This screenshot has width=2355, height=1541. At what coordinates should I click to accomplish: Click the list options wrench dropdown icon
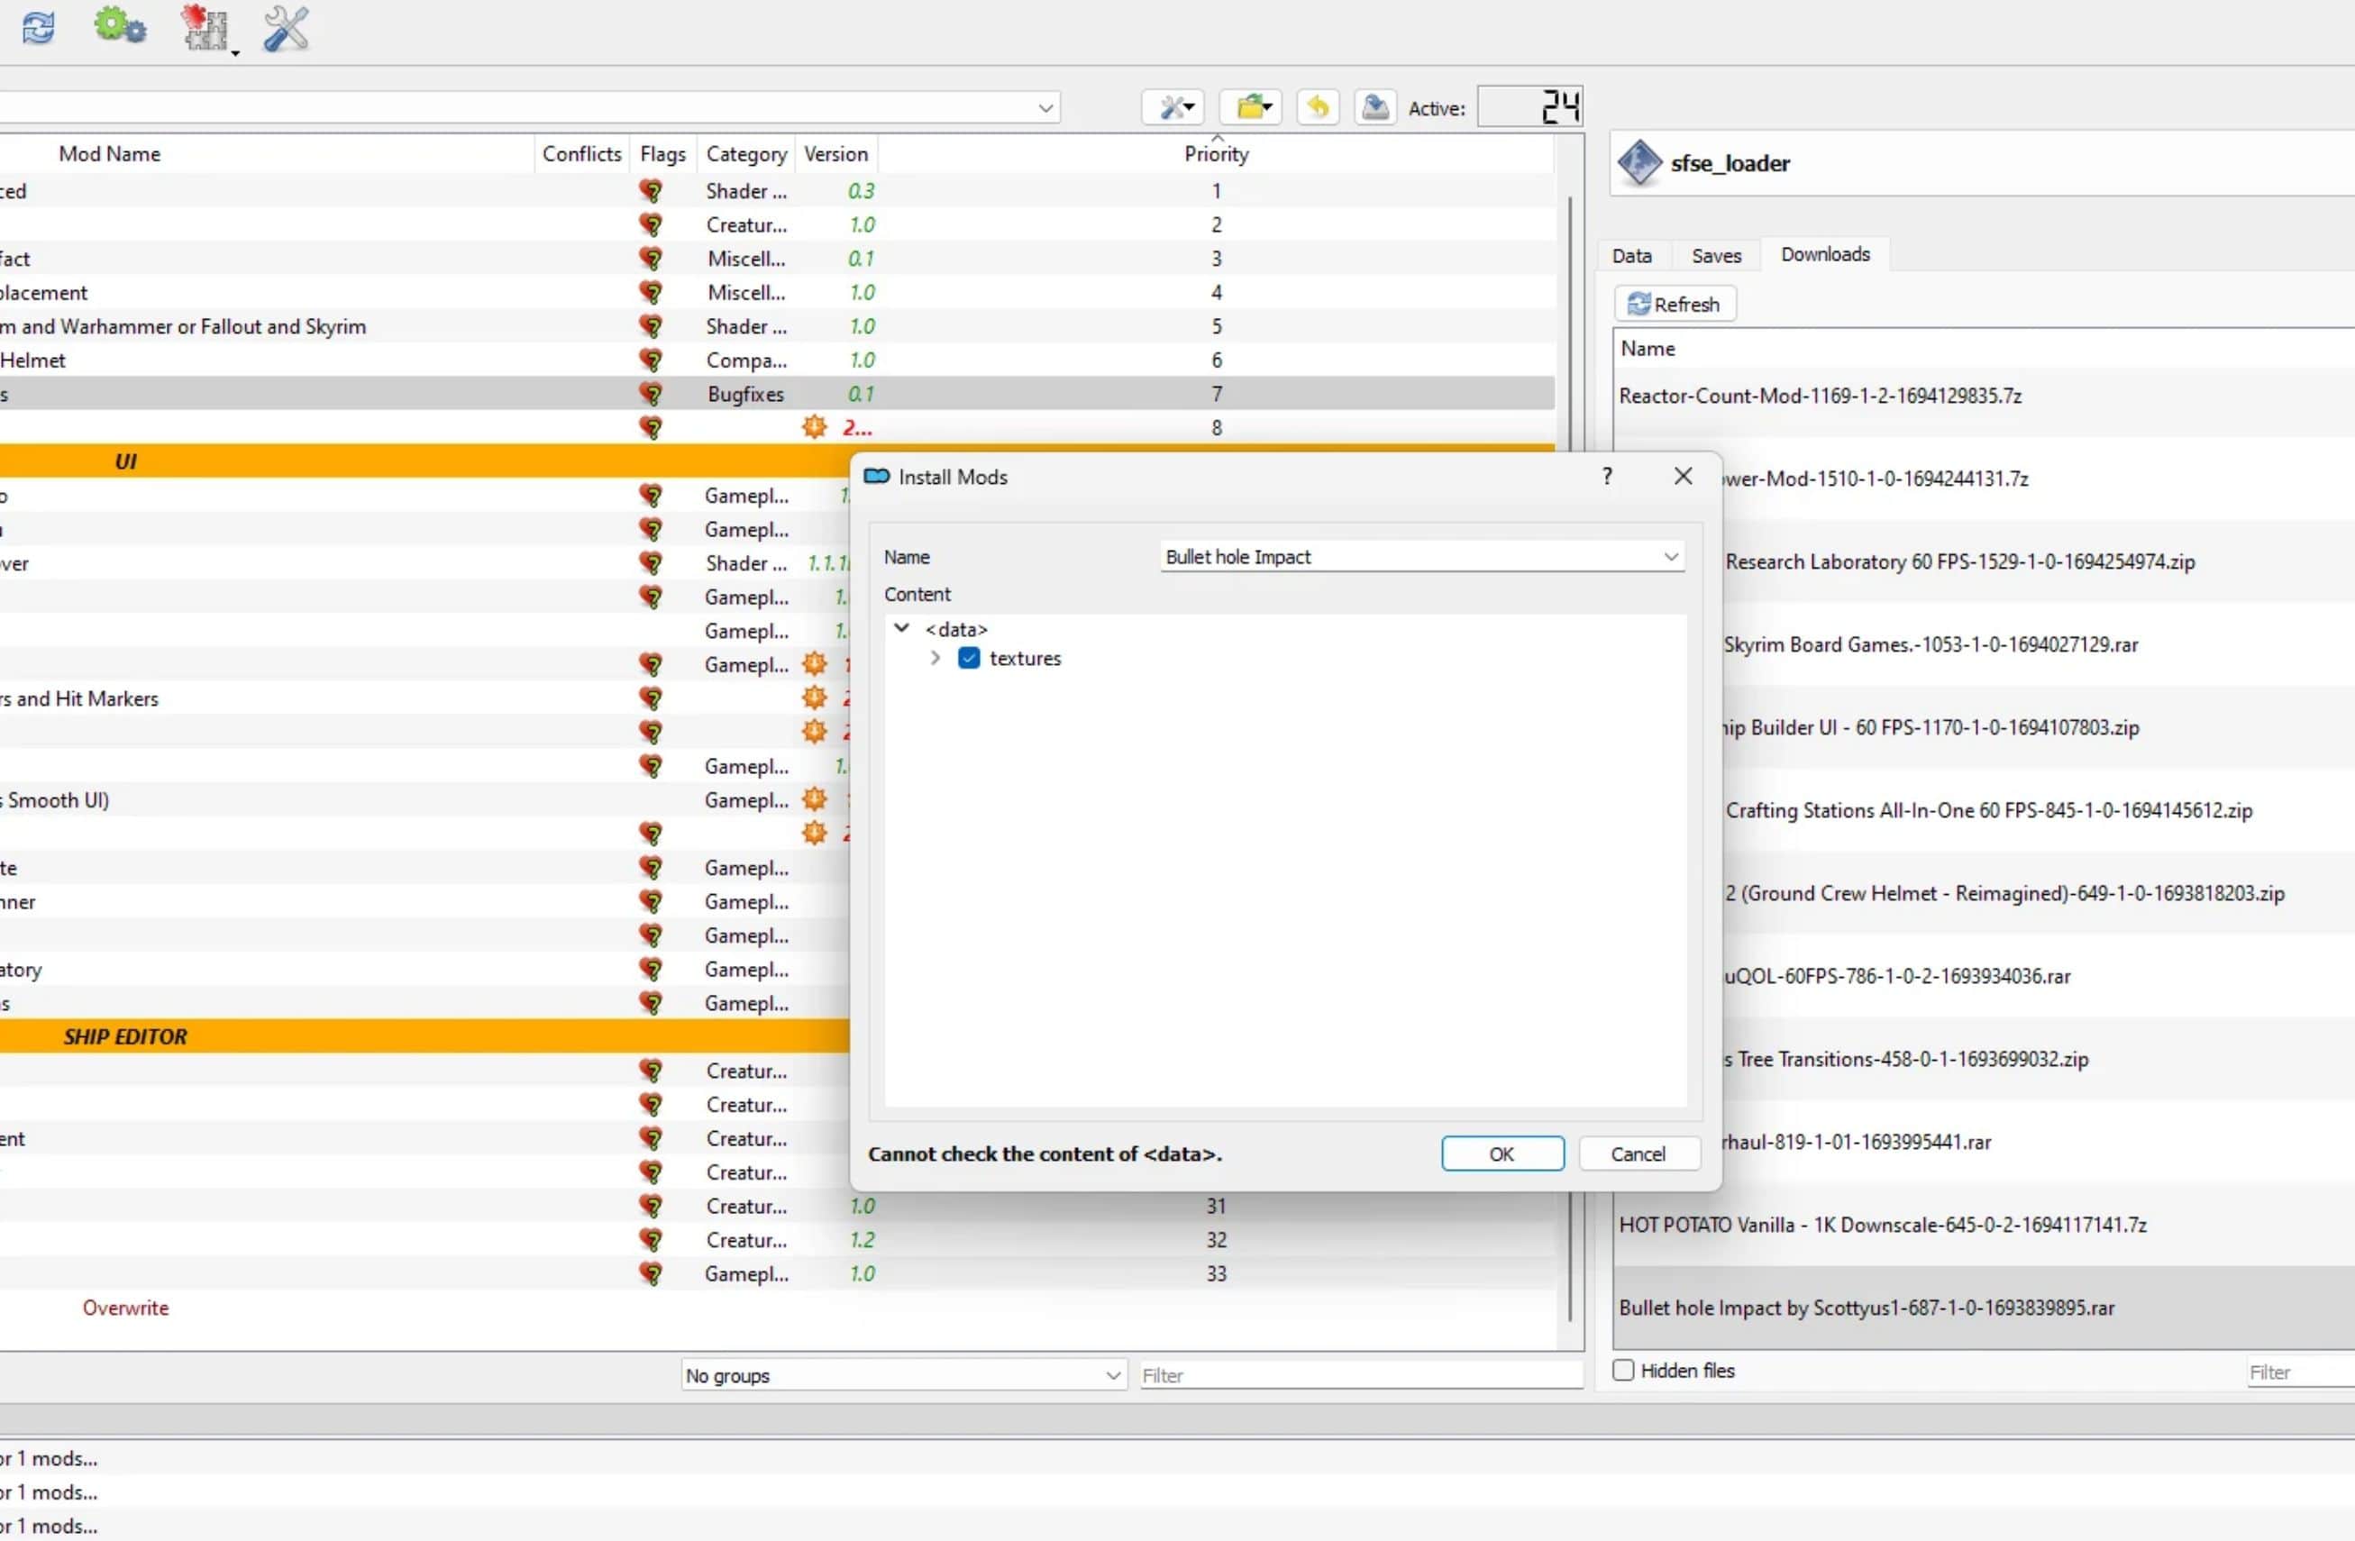point(1174,107)
